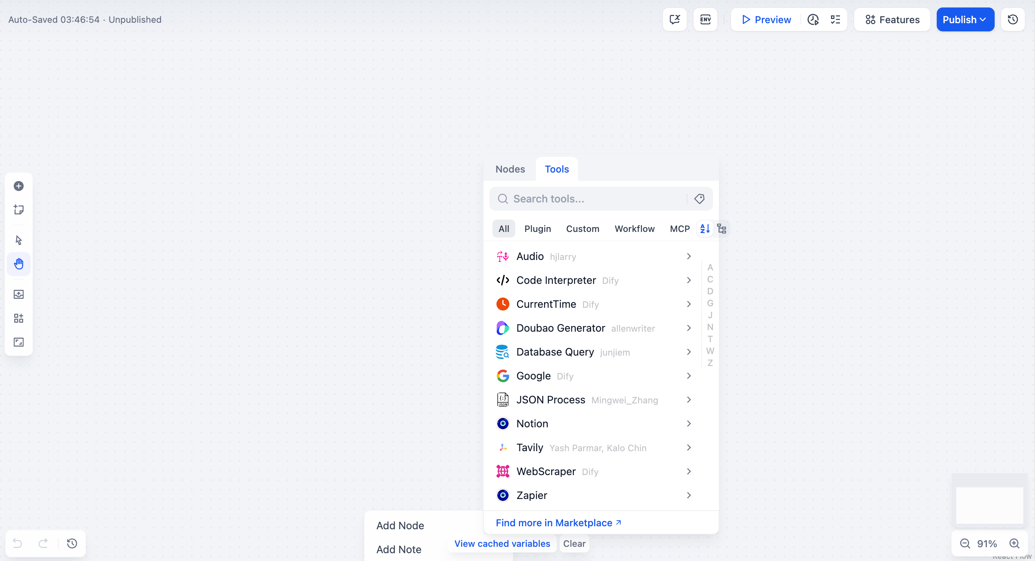Click the Code Interpreter tool name
Image resolution: width=1035 pixels, height=561 pixels.
[556, 280]
